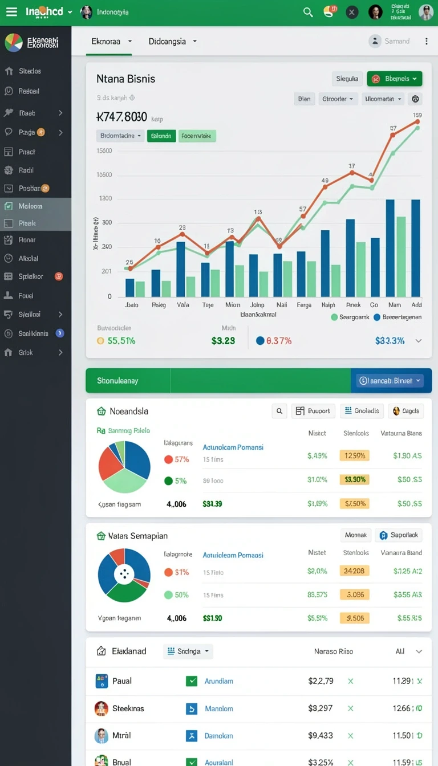
Task: Toggle the blue checkbox in the Steekinas row
Action: pyautogui.click(x=192, y=708)
